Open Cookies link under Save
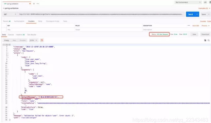This screenshot has height=123, width=211. [x=203, y=21]
